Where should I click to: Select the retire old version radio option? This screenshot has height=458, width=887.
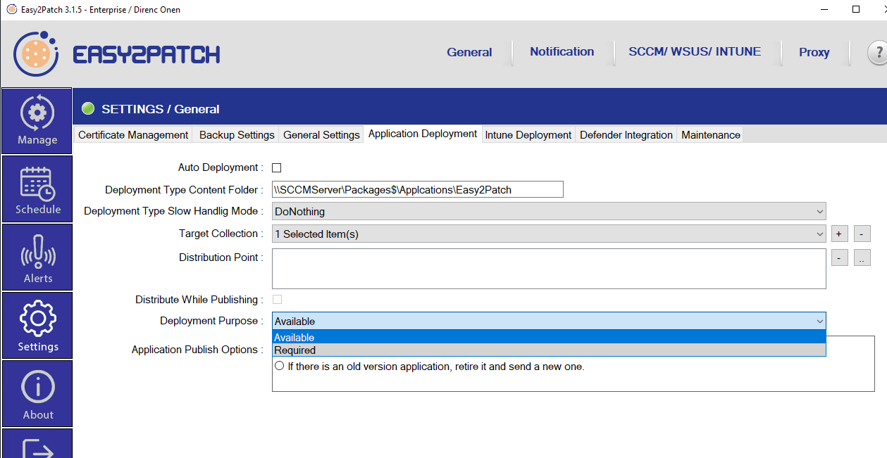coord(279,367)
